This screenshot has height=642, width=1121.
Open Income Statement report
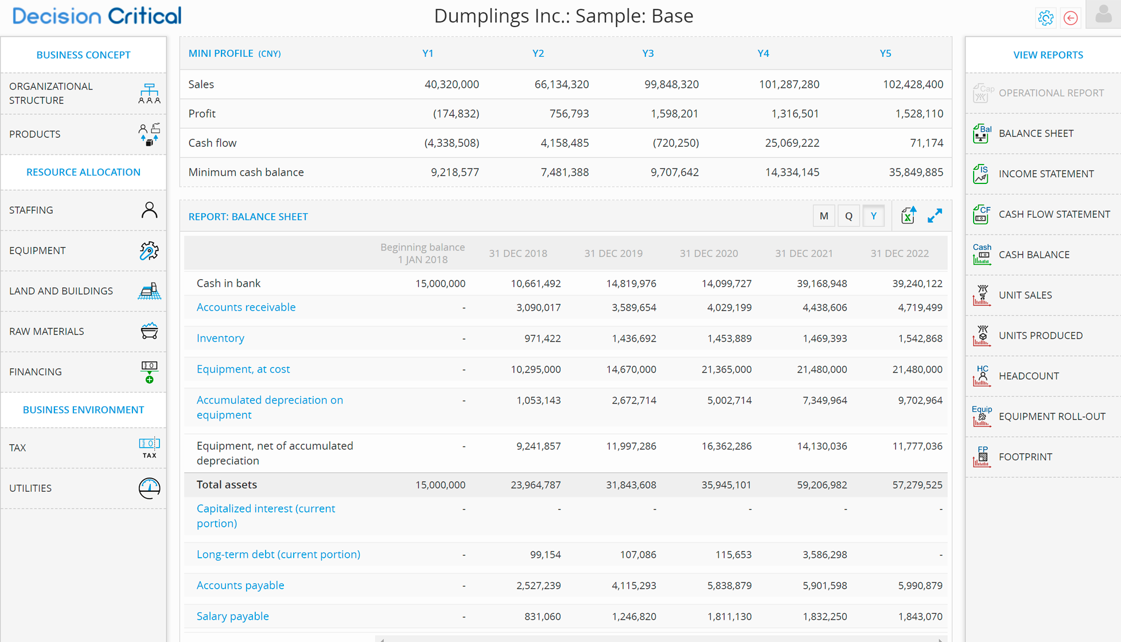point(1045,174)
